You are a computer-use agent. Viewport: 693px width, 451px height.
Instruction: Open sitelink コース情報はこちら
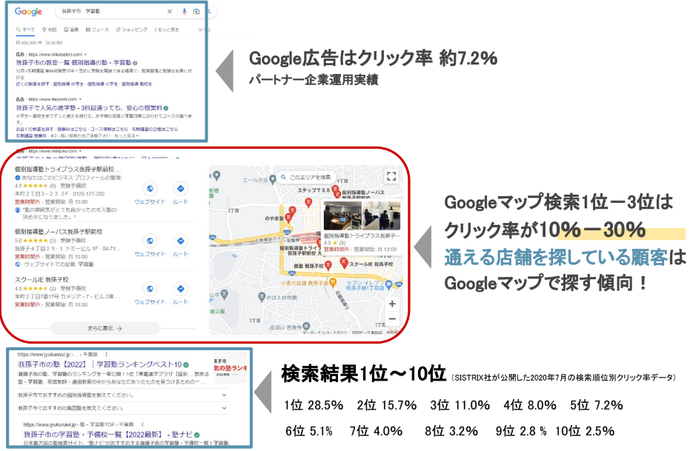tap(109, 130)
